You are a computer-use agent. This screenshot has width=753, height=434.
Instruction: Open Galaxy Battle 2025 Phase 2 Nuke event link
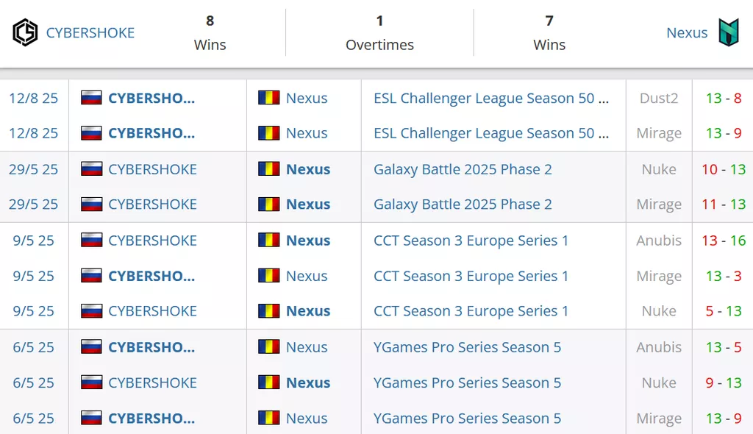pyautogui.click(x=463, y=169)
